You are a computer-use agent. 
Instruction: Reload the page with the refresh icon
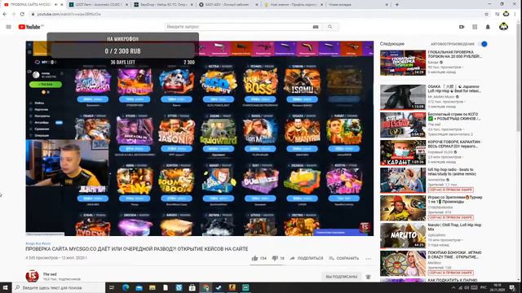(22, 15)
